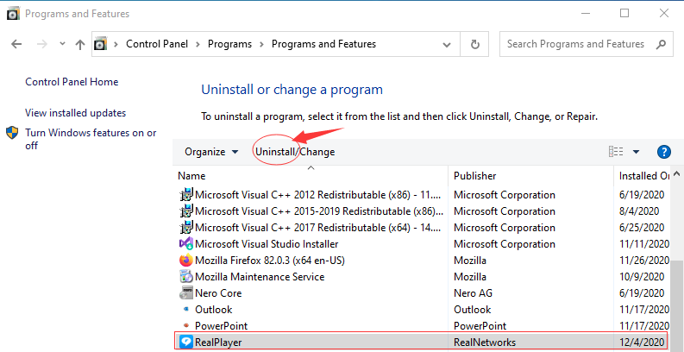Click the Nero Core icon
Screen dimensions: 684x352
click(x=186, y=293)
